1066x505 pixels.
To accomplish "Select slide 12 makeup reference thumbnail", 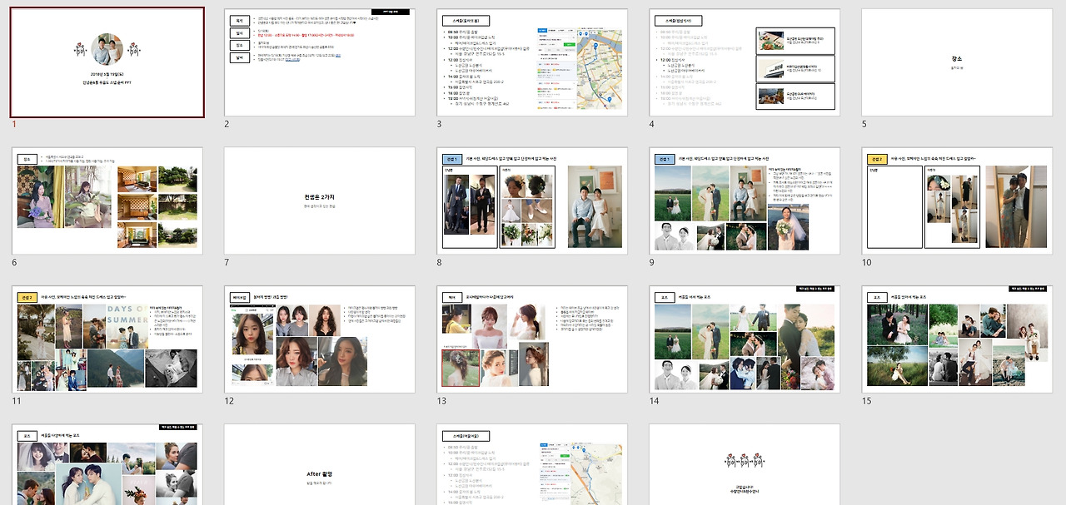I will (x=320, y=339).
